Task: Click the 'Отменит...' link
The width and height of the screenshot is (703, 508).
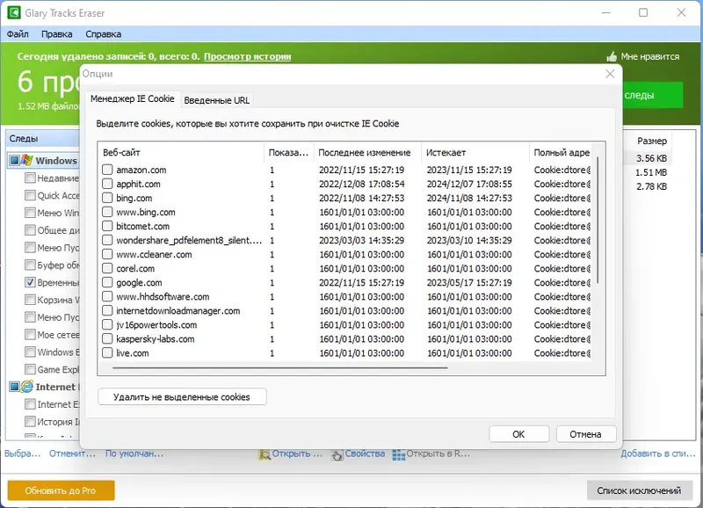Action: (x=72, y=454)
